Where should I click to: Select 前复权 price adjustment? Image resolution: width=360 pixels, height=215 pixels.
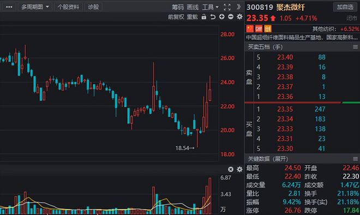click(x=176, y=17)
